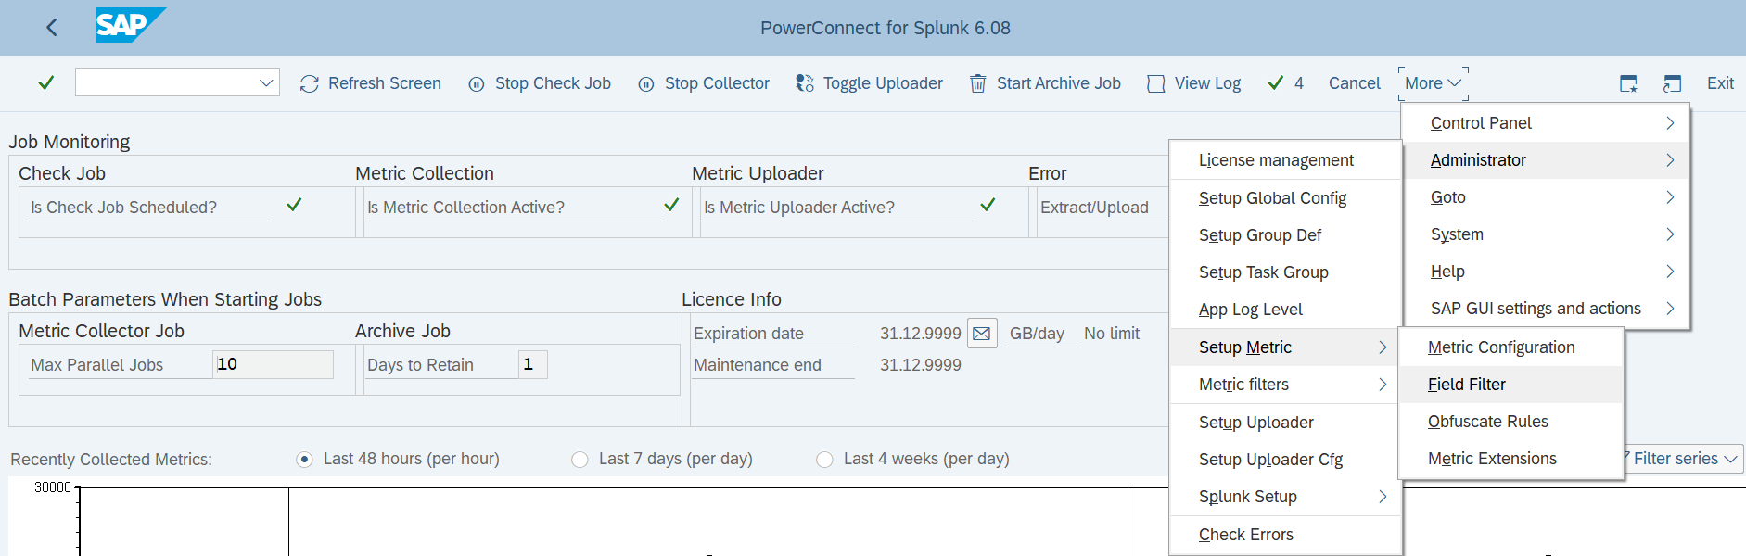Screen dimensions: 1746x556
Task: Click the Cancel button
Action: pyautogui.click(x=1354, y=83)
